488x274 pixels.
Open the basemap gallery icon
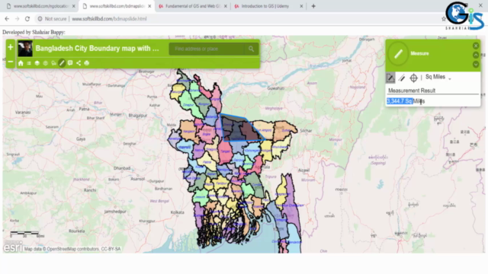coord(46,63)
